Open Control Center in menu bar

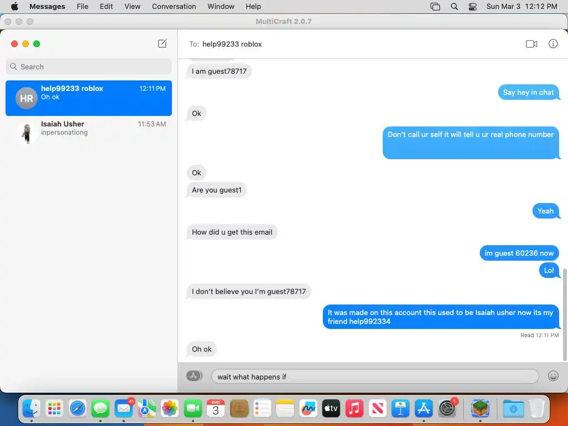pyautogui.click(x=473, y=6)
